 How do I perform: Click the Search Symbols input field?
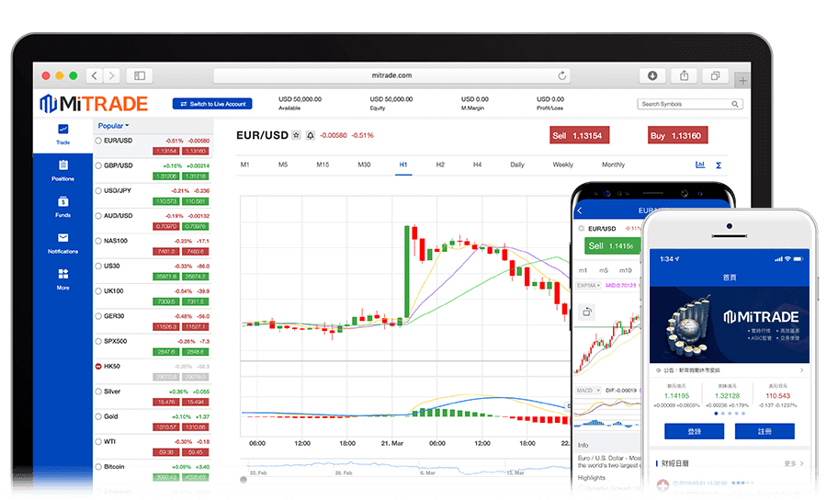pos(688,104)
